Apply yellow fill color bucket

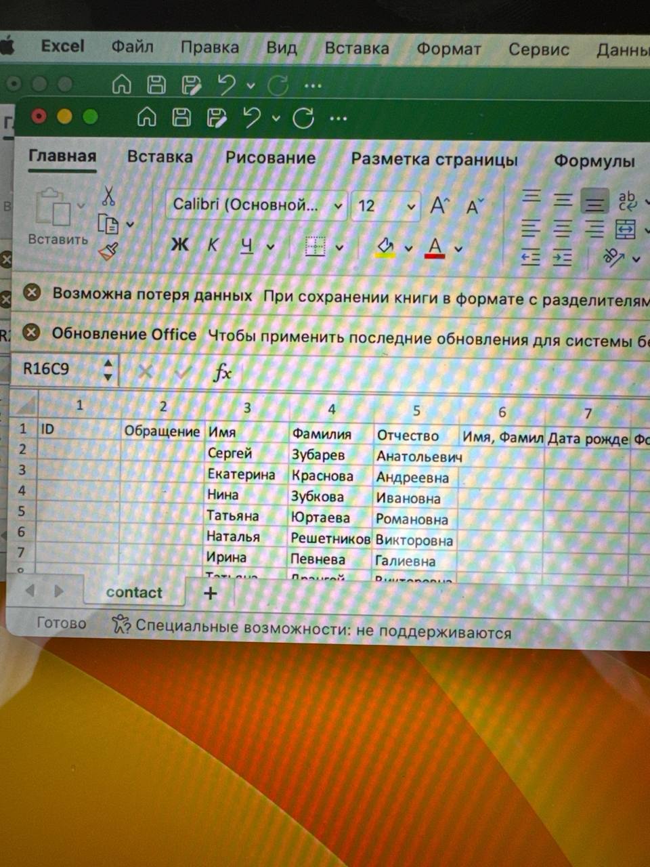pyautogui.click(x=385, y=247)
